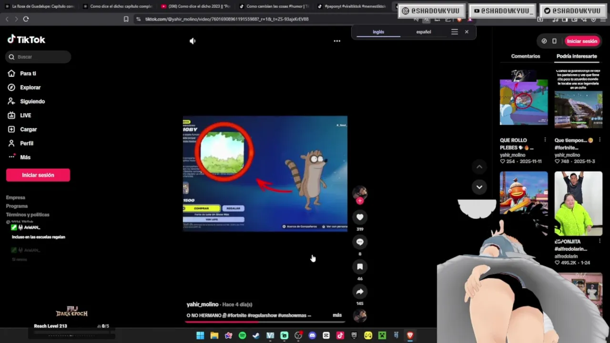Screen dimensions: 610x343
Task: Open comments via the speech bubble icon
Action: coord(360,242)
